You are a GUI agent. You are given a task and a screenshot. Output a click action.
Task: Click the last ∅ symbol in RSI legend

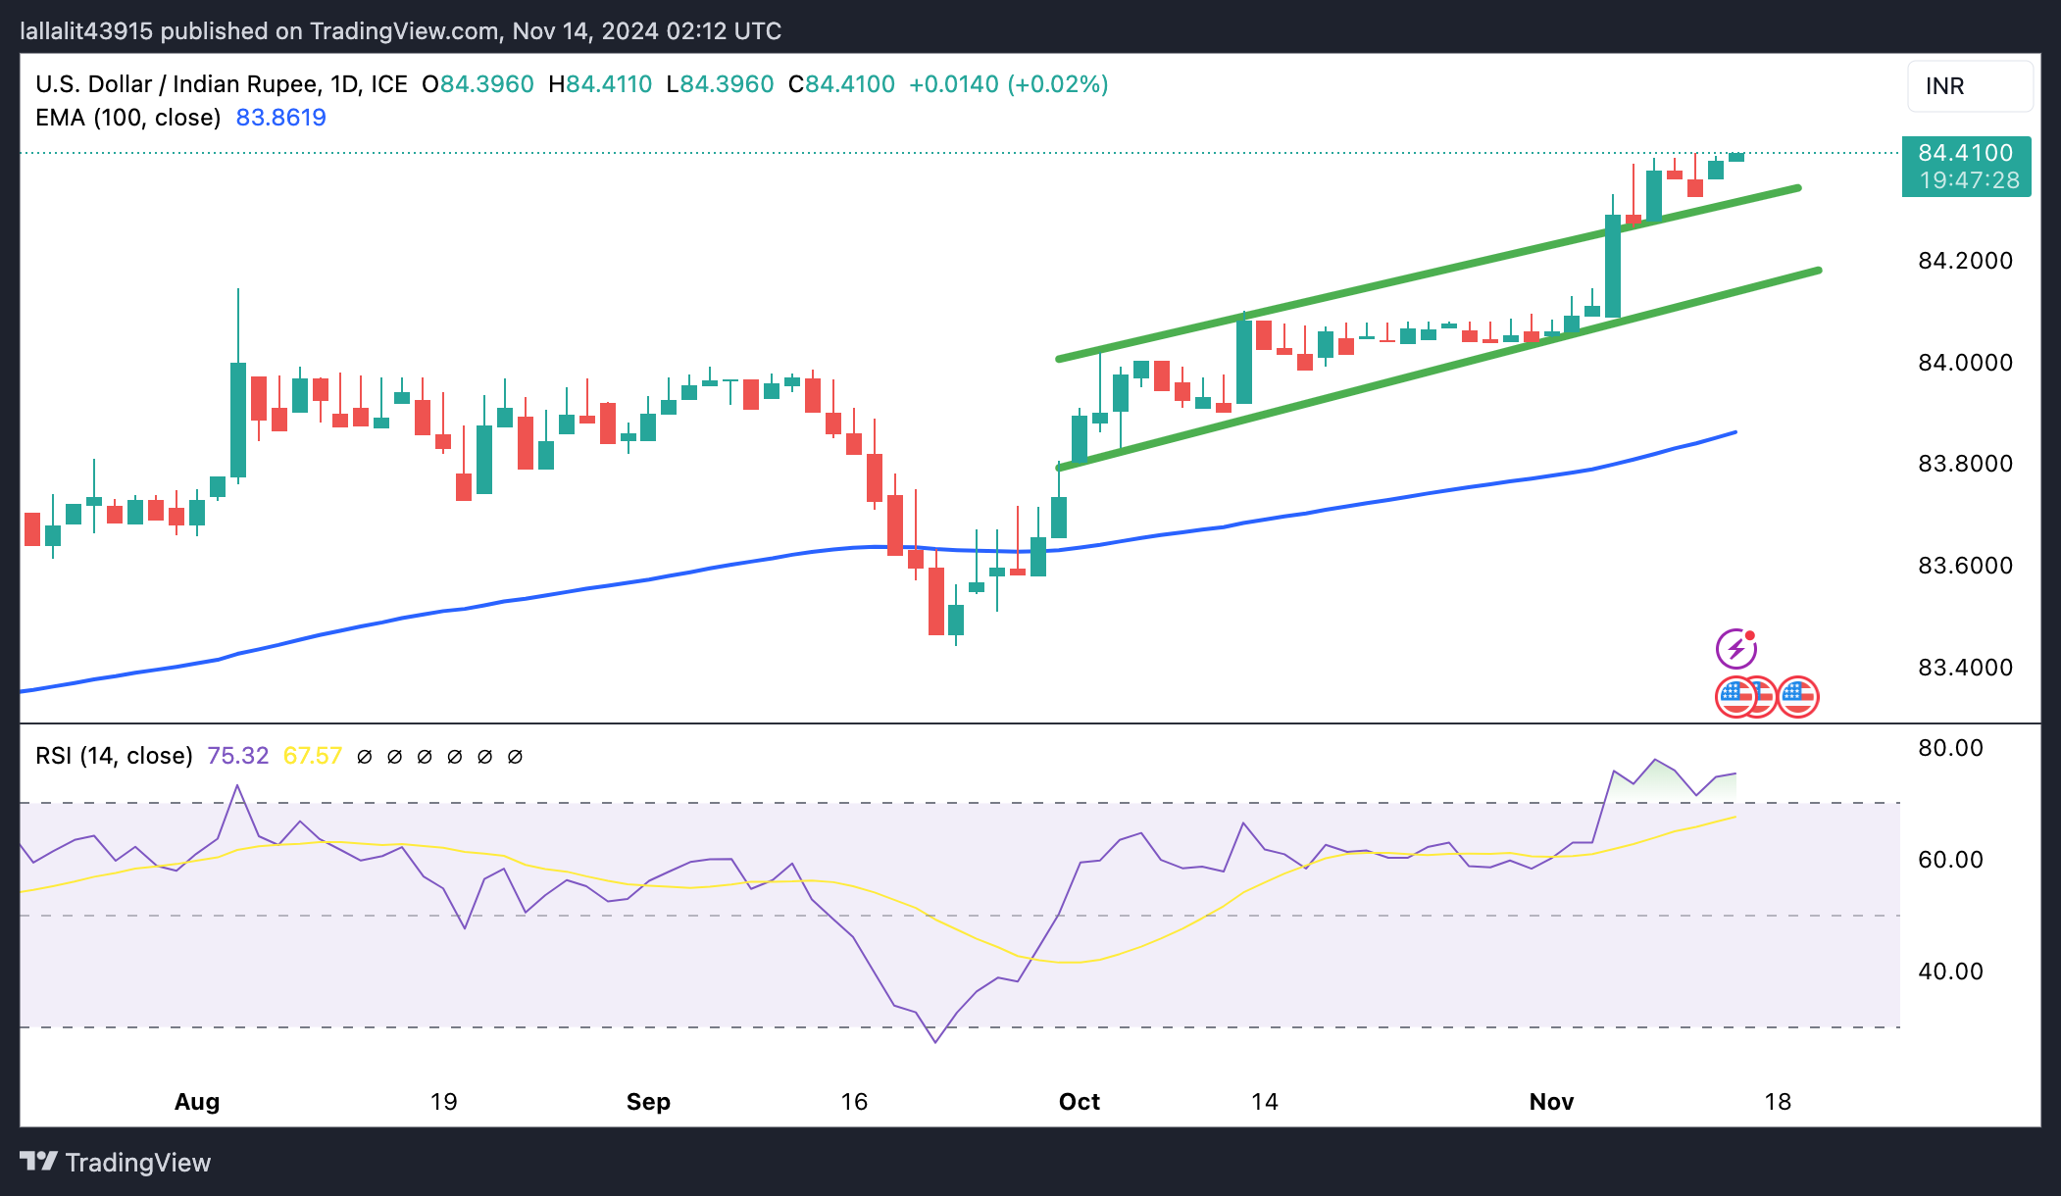click(515, 757)
